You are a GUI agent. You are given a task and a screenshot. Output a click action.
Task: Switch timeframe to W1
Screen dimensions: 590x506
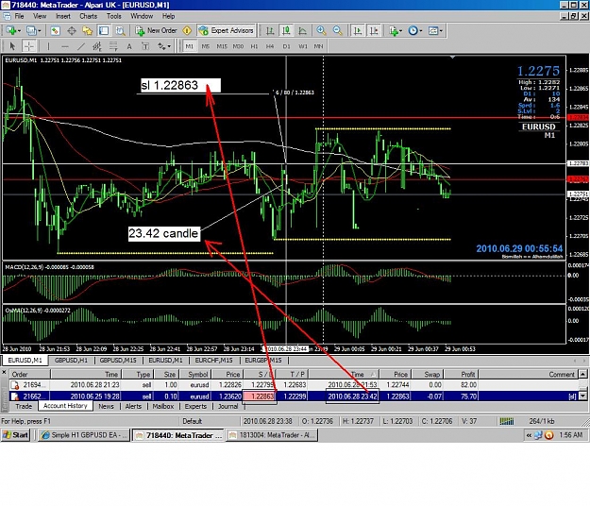tap(303, 46)
